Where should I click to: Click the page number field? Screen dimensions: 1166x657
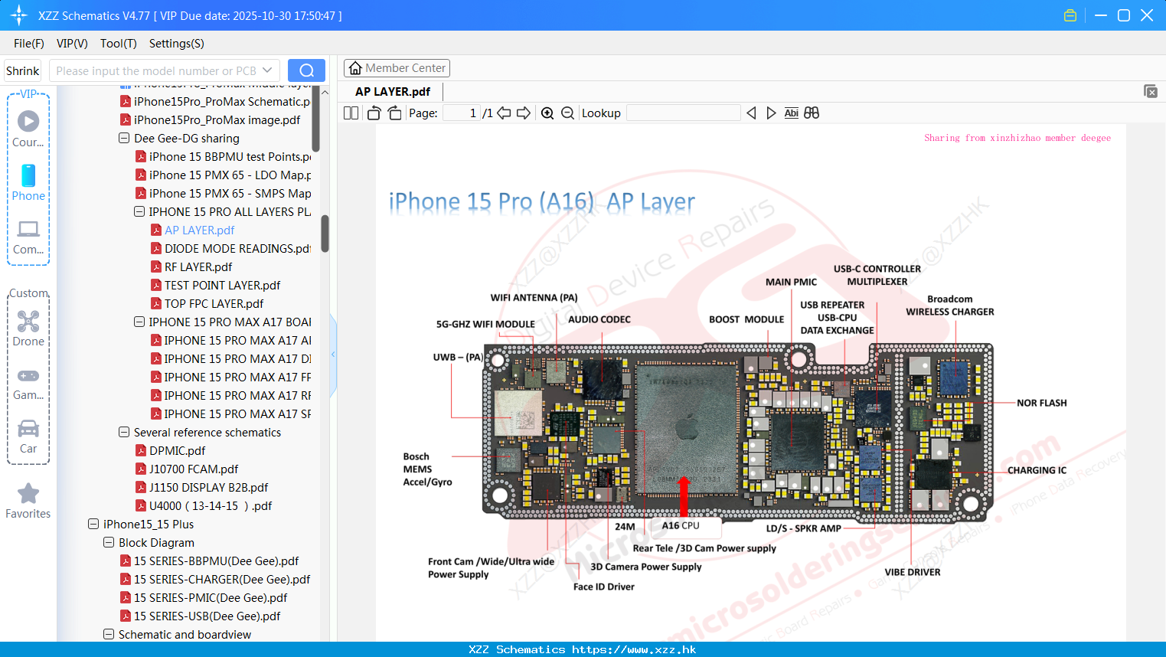(x=462, y=113)
